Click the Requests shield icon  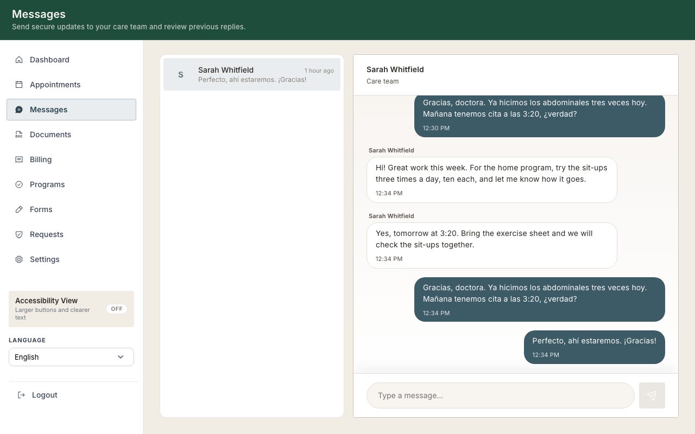pos(19,234)
